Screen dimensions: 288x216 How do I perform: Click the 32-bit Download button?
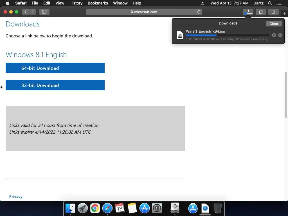click(55, 85)
